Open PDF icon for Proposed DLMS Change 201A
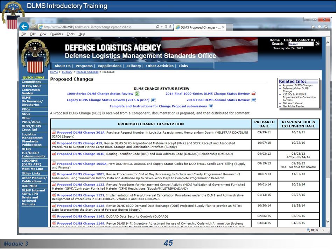 (54, 132)
